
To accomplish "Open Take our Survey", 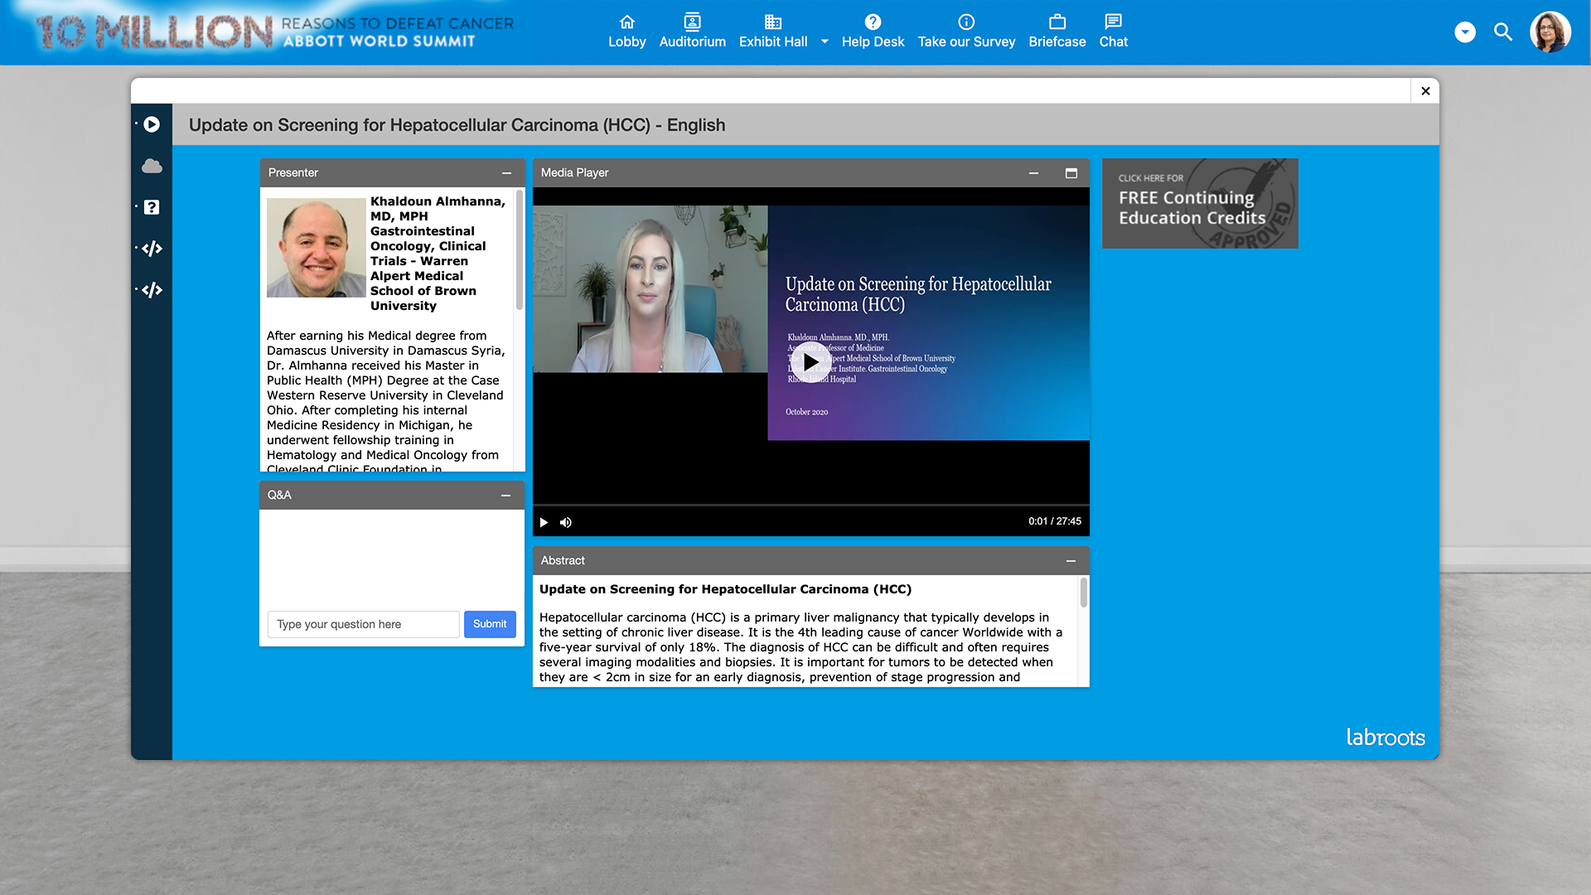I will 966,31.
